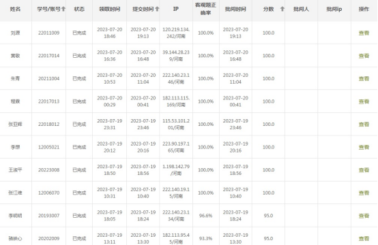The height and width of the screenshot is (245, 378).
Task: Sort by 分数 column arrow
Action: point(282,9)
